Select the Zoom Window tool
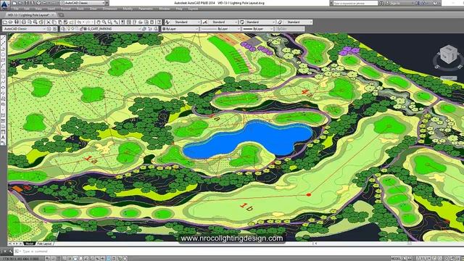464x261 pixels. click(x=110, y=22)
